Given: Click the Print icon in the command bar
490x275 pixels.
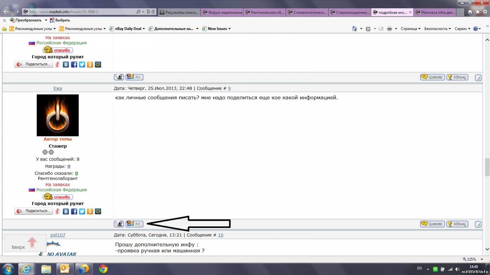Looking at the screenshot, I should pyautogui.click(x=389, y=29).
